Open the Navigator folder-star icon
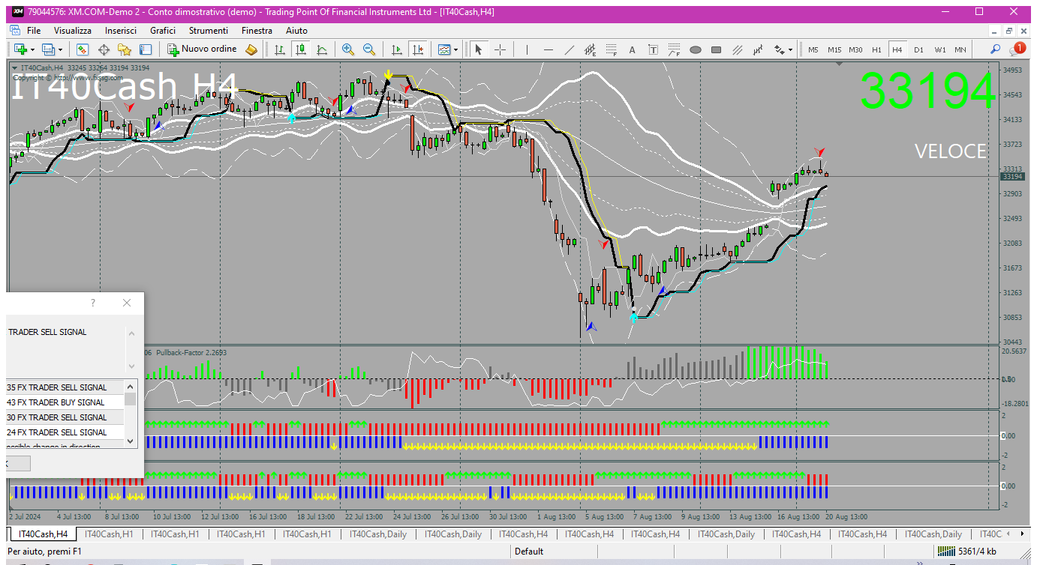This screenshot has height=565, width=1037. (x=125, y=49)
